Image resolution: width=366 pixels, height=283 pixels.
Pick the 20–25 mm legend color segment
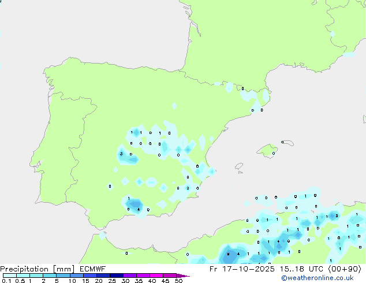(103, 275)
